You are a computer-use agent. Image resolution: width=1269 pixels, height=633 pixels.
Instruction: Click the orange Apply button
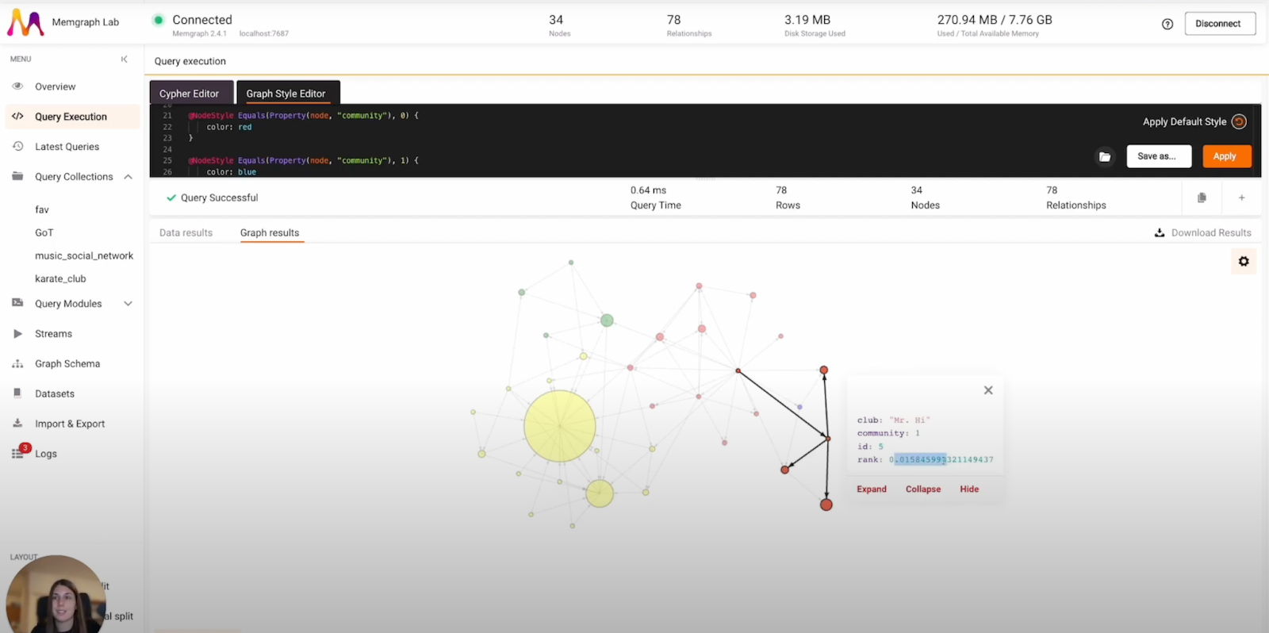1226,156
